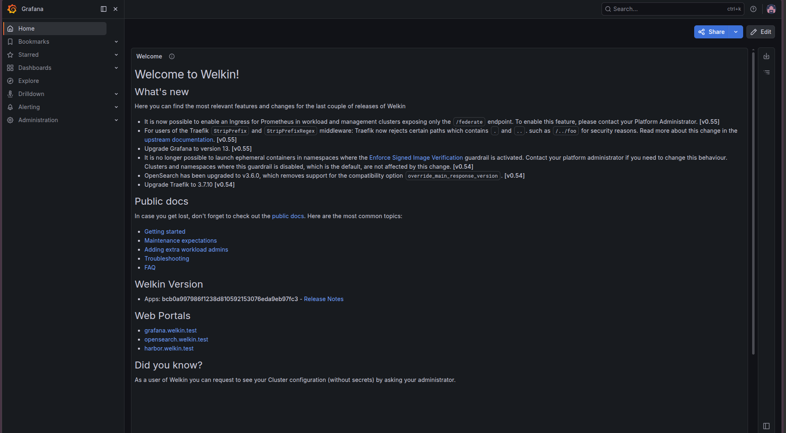Expand the Dashboards section chevron

(x=116, y=68)
